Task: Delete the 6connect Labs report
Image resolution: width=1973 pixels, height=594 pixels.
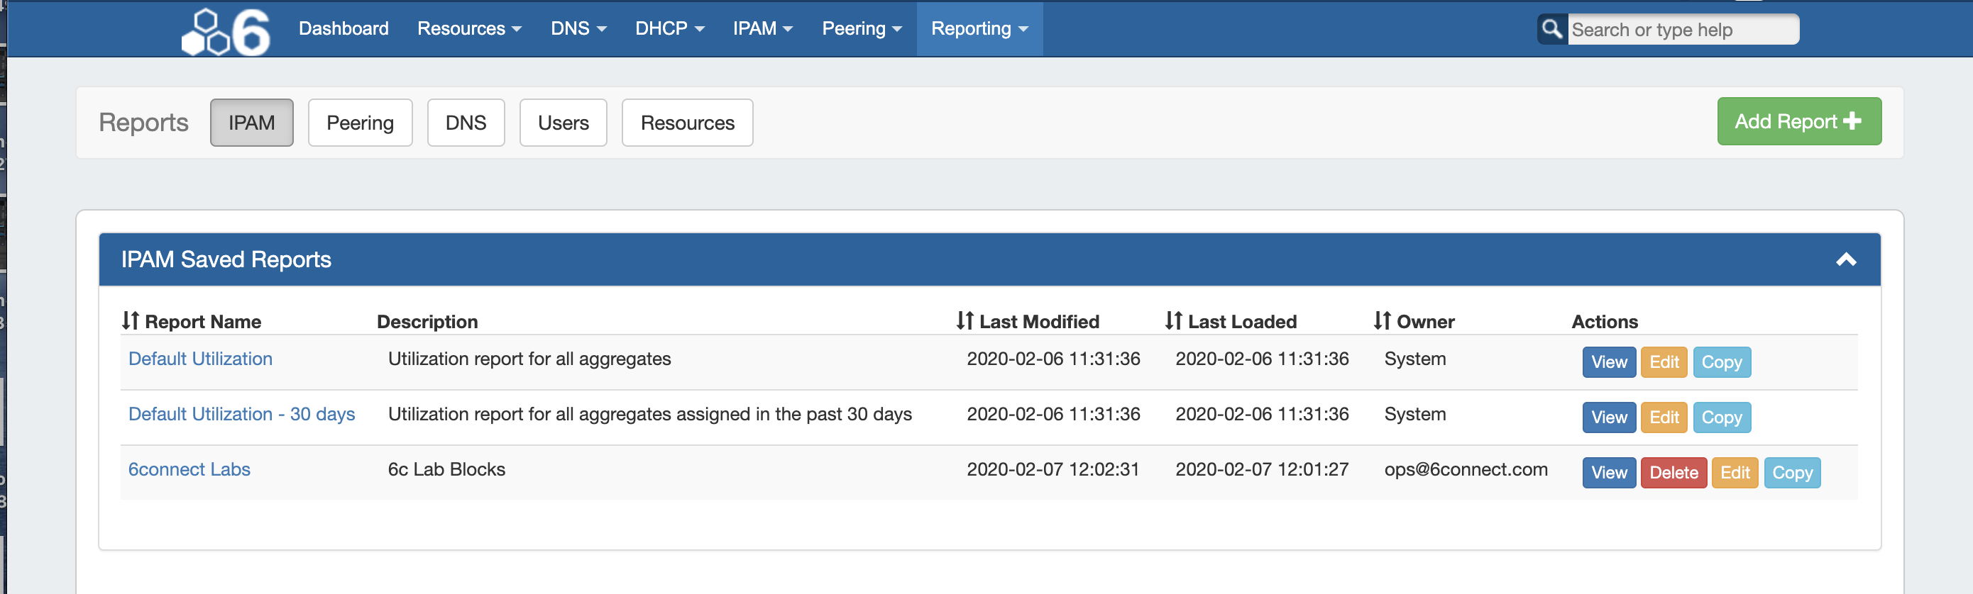Action: point(1674,473)
